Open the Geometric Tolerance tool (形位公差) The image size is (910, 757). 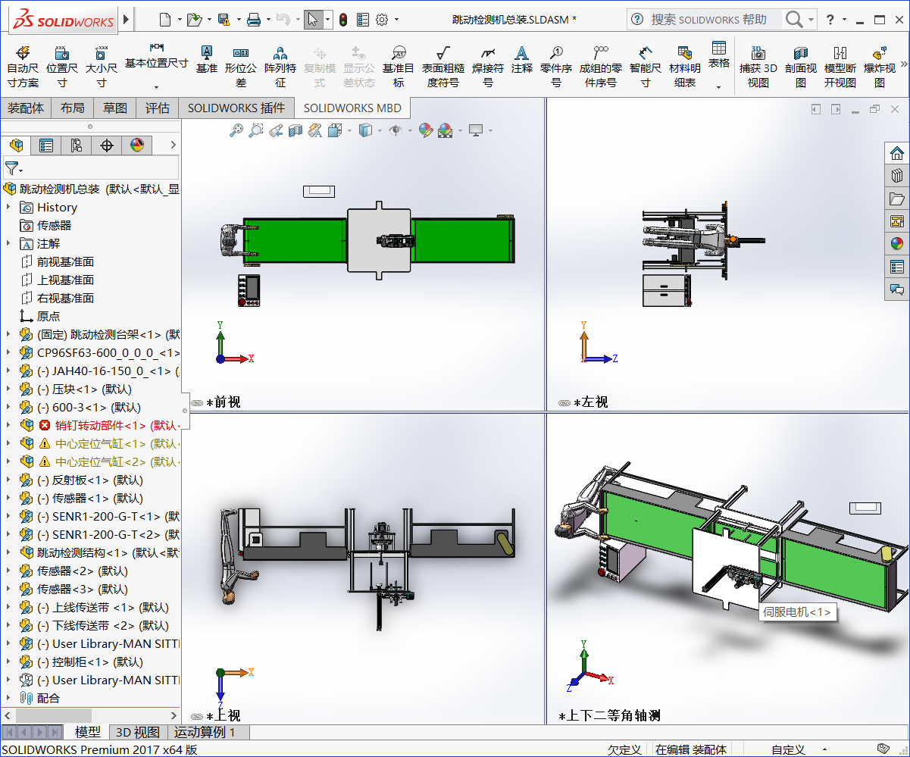pyautogui.click(x=241, y=66)
